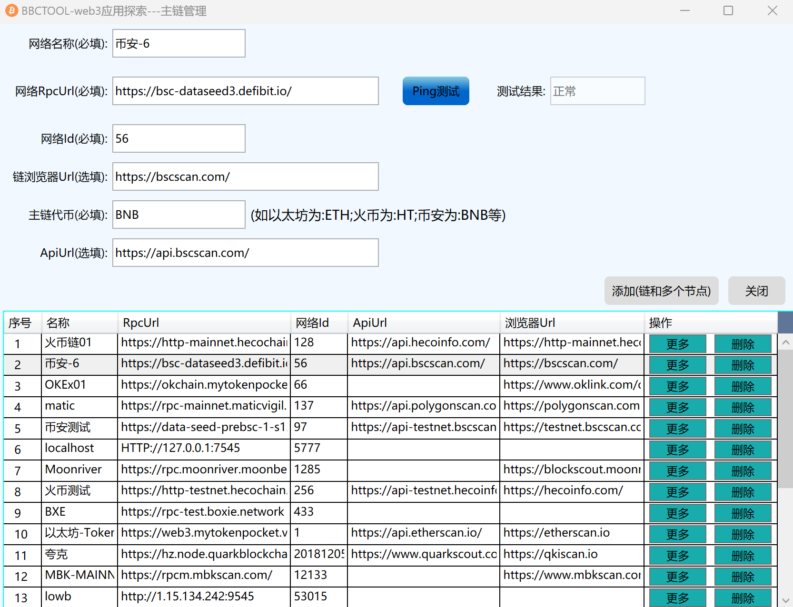Remove the BXE row with 删除
The height and width of the screenshot is (607, 793).
click(743, 514)
